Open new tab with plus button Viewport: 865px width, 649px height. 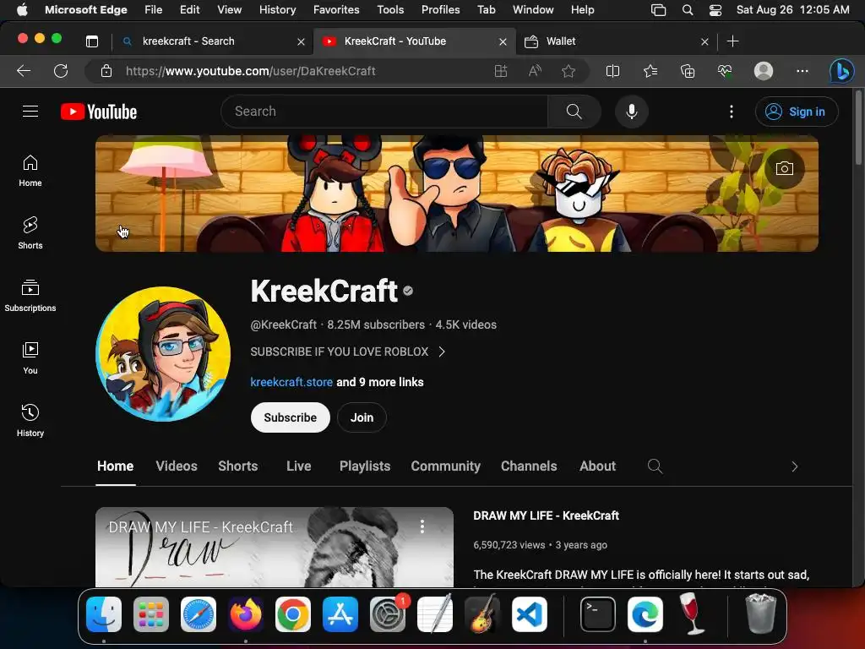coord(732,41)
